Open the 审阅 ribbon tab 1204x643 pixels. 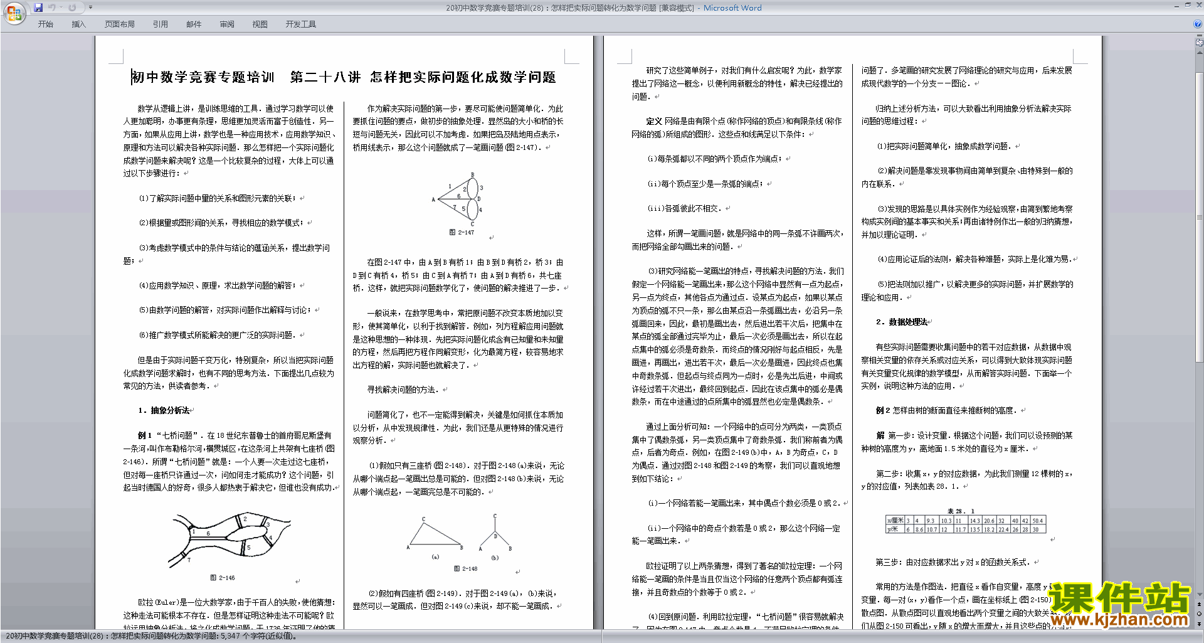pos(227,24)
